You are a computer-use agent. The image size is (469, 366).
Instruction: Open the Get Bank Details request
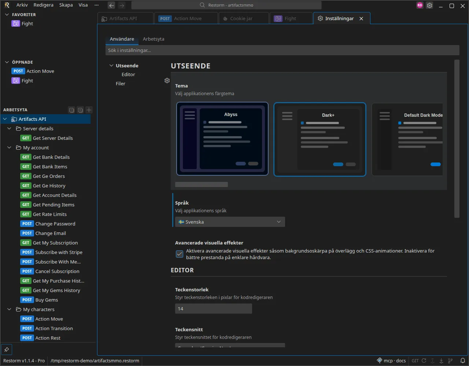tap(45, 157)
